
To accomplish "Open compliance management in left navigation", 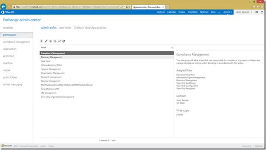I will pyautogui.click(x=16, y=42).
